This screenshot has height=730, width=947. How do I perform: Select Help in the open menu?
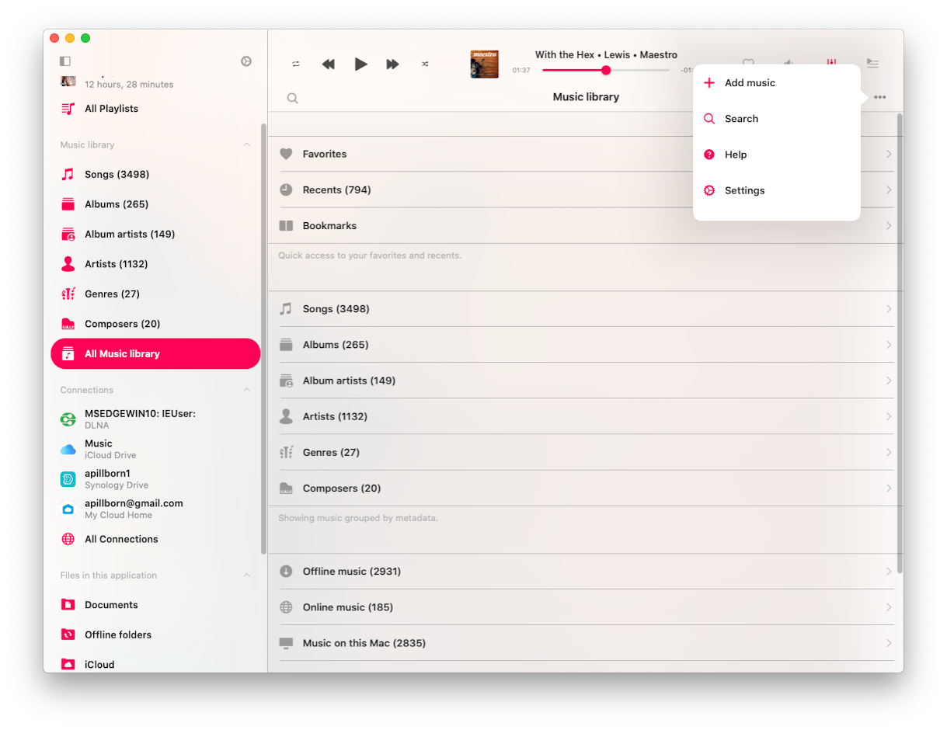tap(736, 154)
